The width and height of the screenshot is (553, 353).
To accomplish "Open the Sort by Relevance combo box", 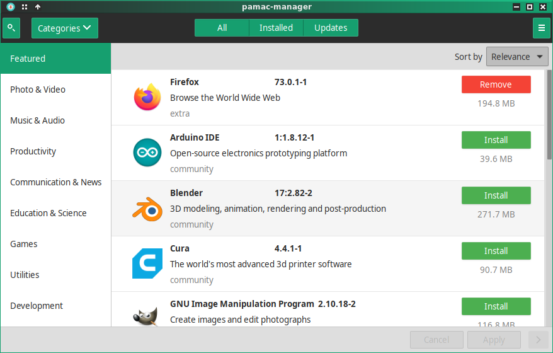I will 517,57.
